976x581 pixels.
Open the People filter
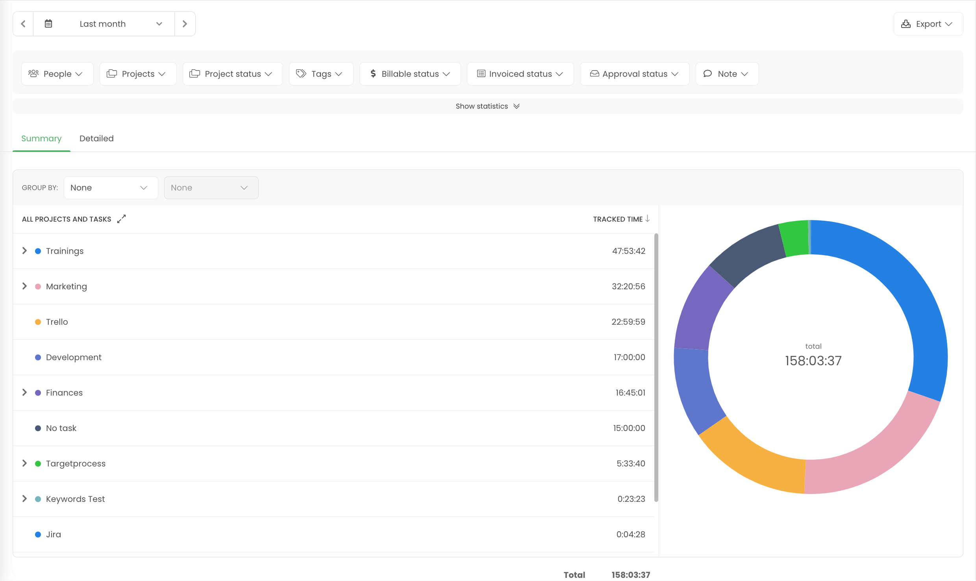coord(57,74)
